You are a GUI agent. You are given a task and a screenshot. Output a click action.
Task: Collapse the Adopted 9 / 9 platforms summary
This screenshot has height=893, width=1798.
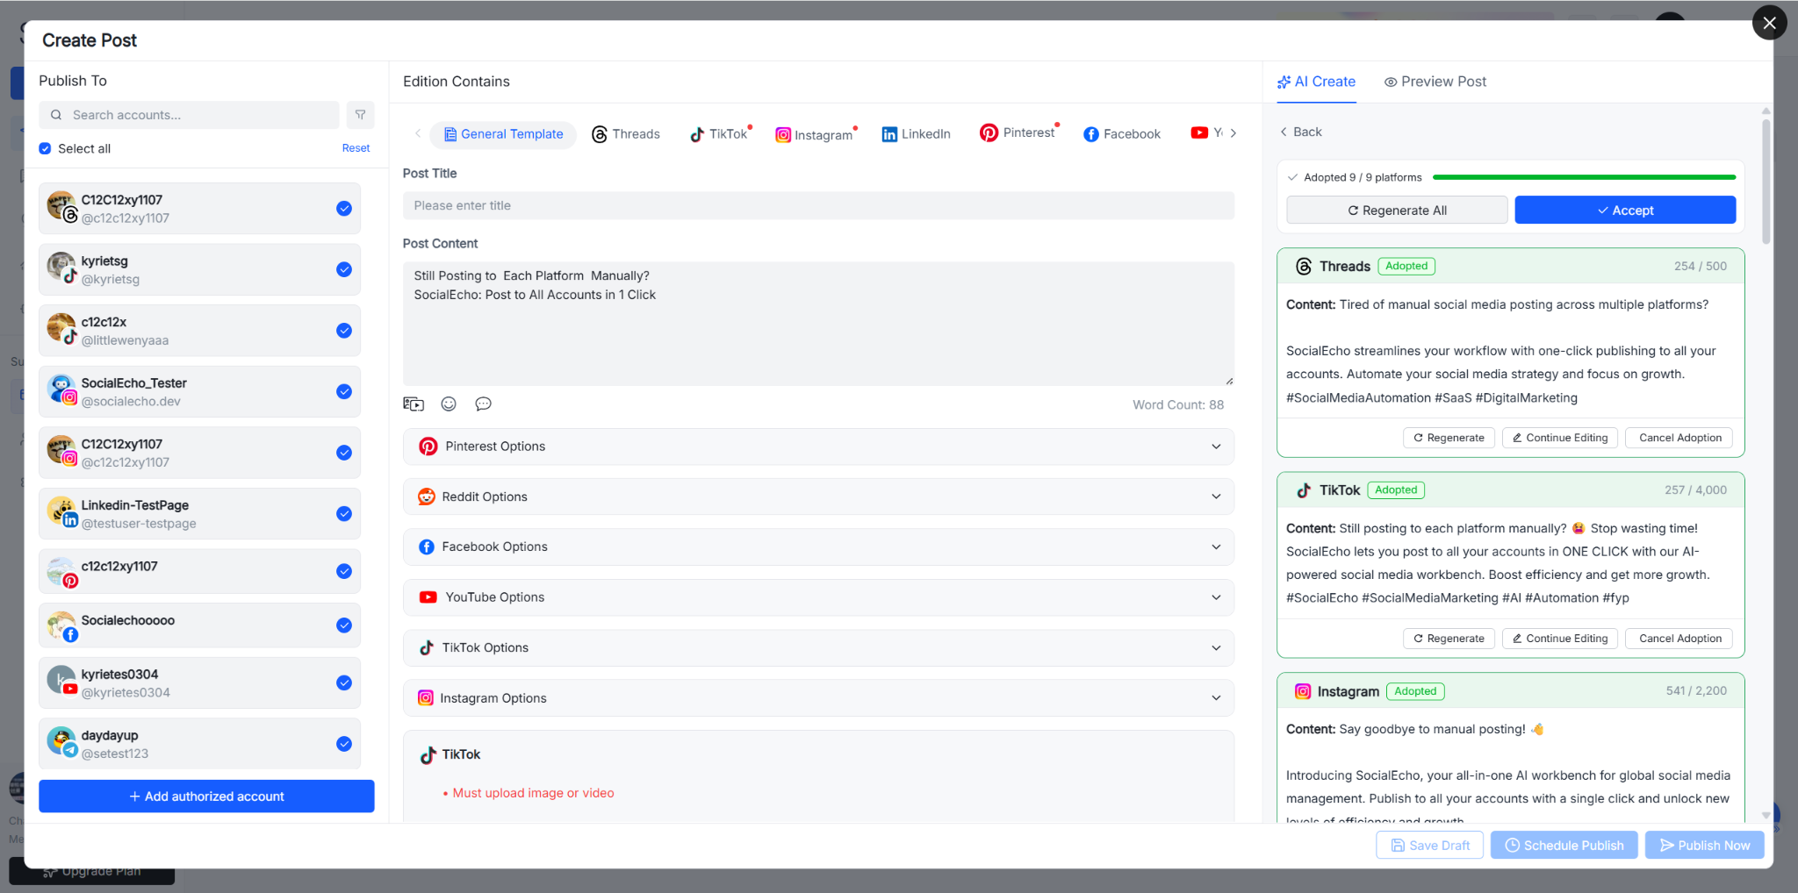pyautogui.click(x=1292, y=177)
